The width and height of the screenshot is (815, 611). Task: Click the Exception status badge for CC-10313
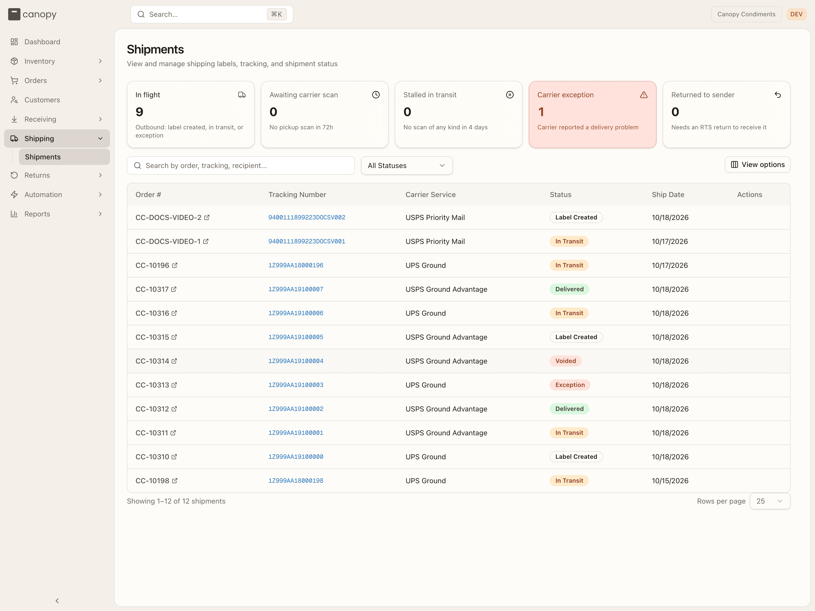[x=570, y=385]
